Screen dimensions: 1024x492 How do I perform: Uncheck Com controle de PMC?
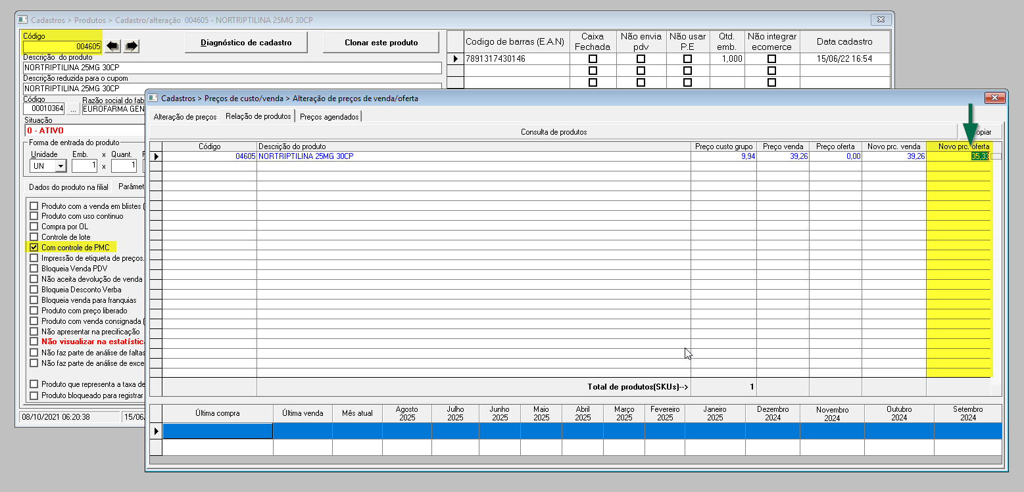(x=34, y=248)
